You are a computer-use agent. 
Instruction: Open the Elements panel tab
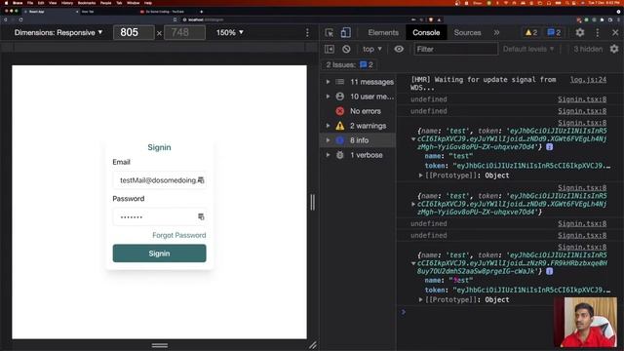(x=383, y=32)
